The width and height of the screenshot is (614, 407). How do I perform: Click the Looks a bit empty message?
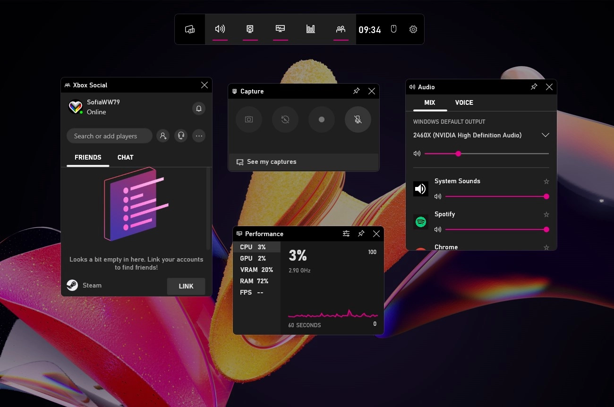point(136,263)
